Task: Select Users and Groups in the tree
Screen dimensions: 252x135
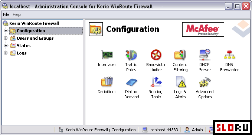Action: [35, 38]
